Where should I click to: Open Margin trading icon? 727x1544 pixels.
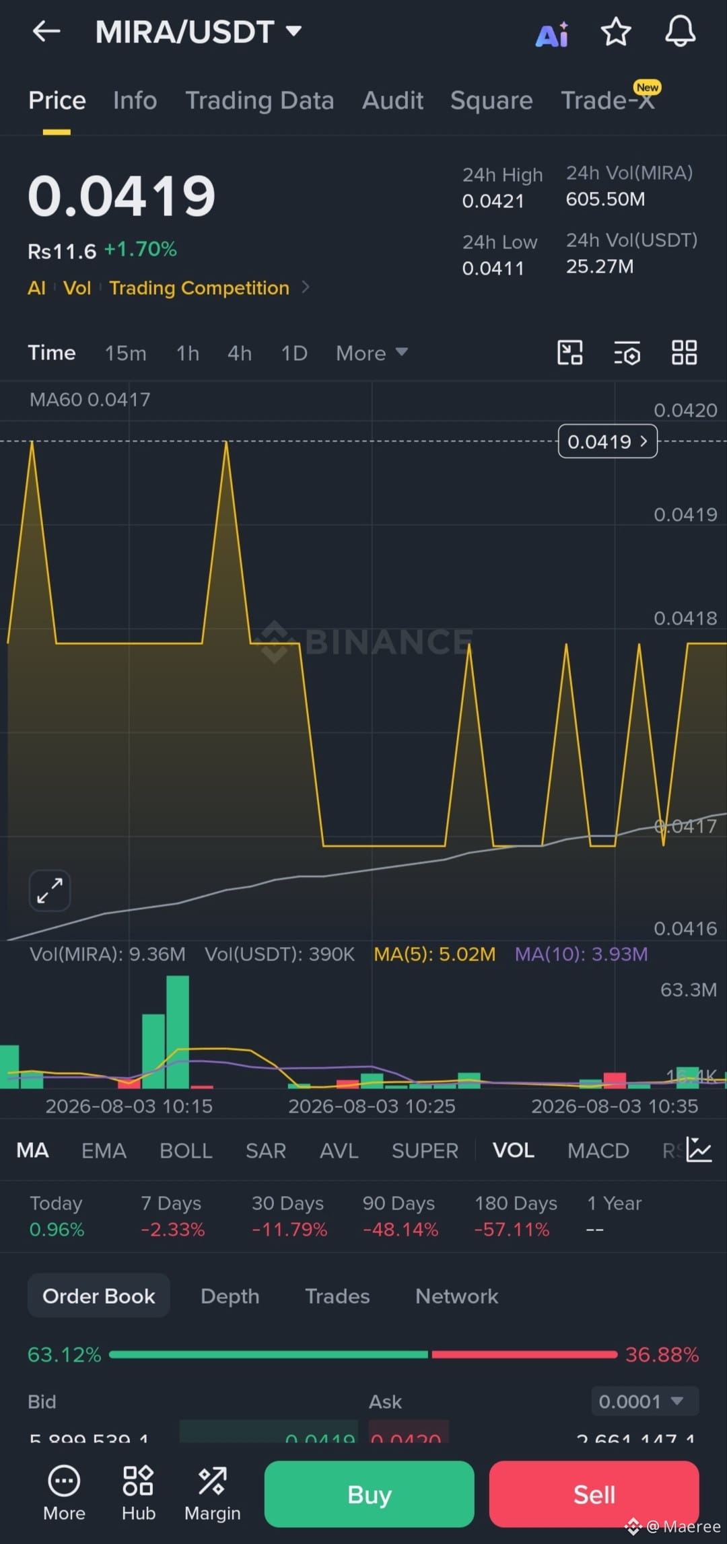[x=212, y=1494]
